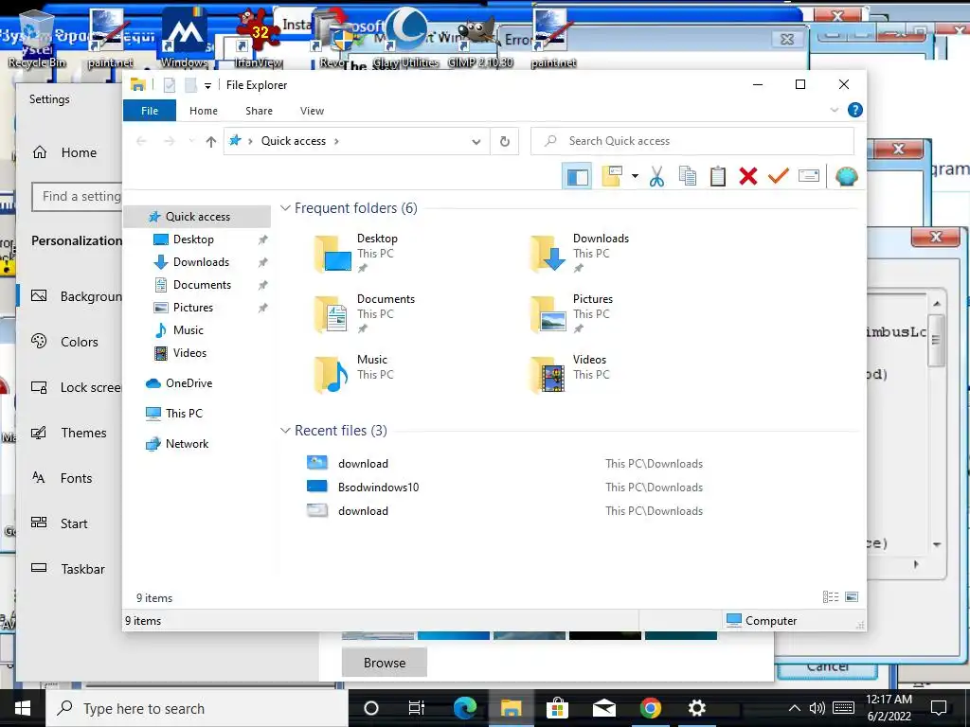Select Music in the navigation pane
The image size is (970, 727).
coord(189,330)
